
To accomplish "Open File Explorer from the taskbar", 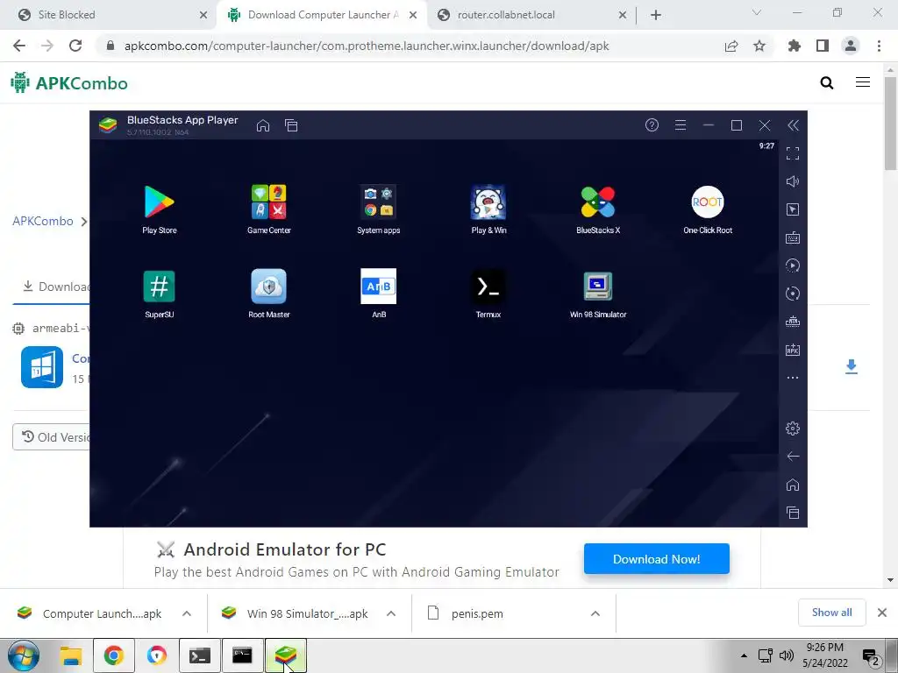I will pos(72,655).
